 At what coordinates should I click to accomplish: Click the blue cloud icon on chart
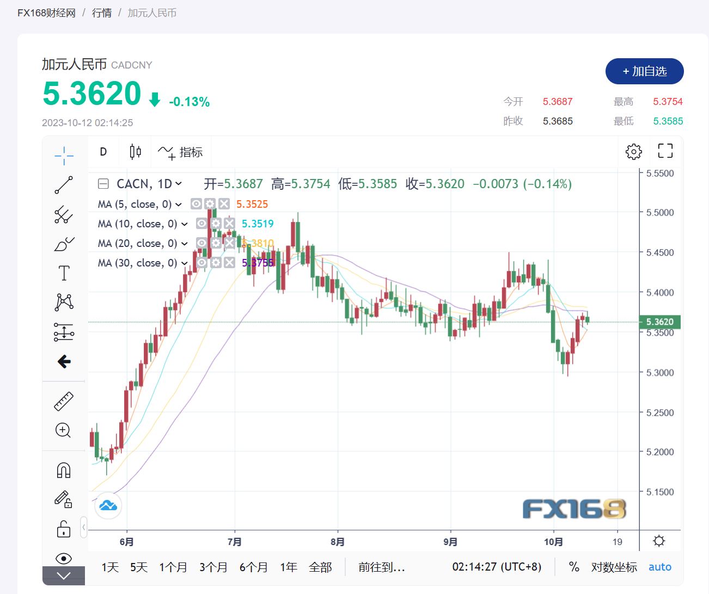(x=108, y=506)
